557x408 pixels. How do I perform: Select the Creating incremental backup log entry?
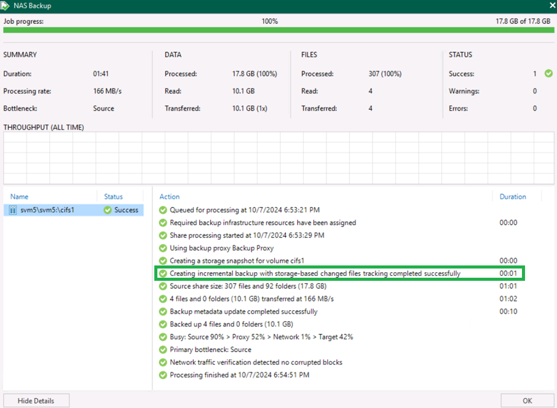click(x=315, y=273)
